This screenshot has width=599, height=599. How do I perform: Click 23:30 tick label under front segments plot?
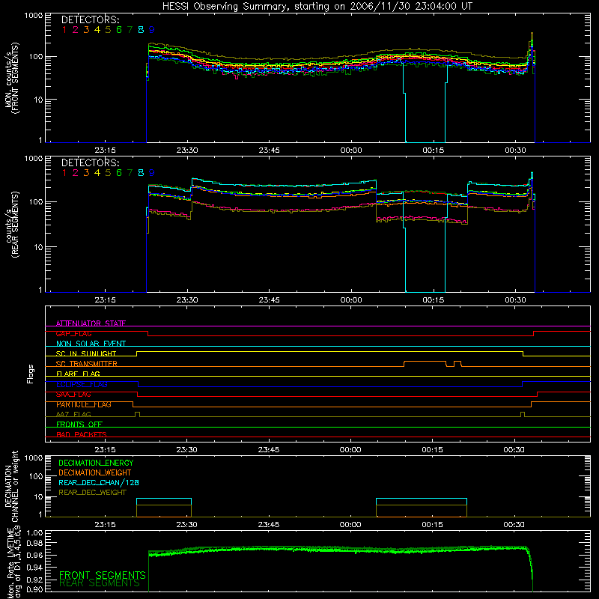coord(187,150)
